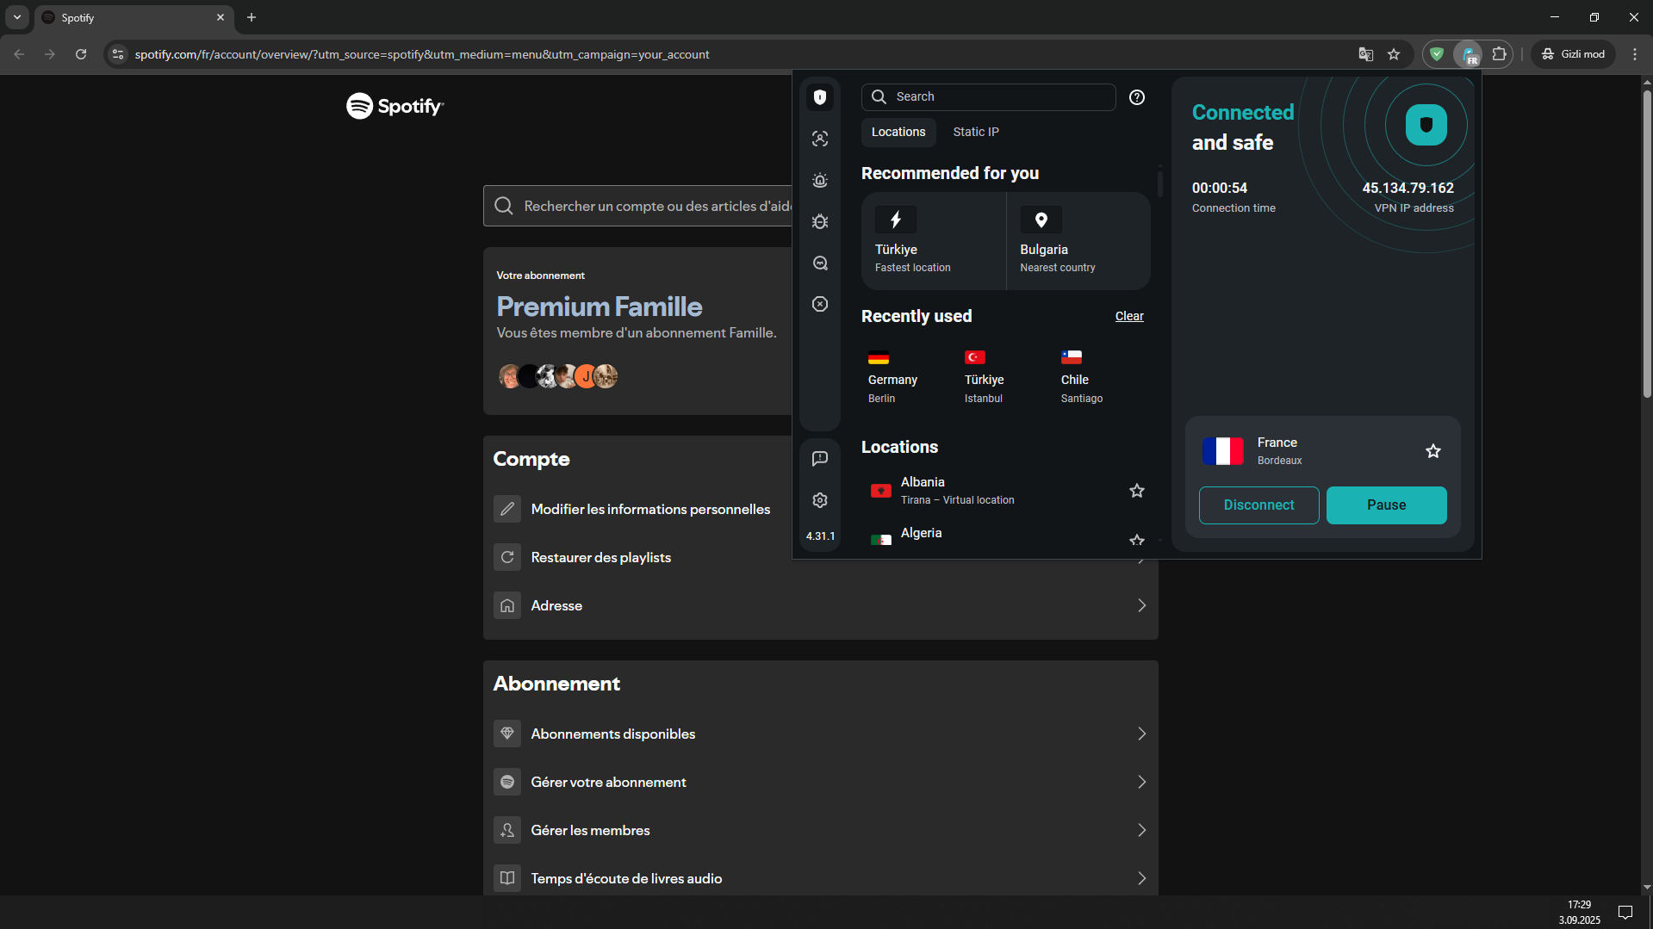Open the Antivirus bug icon in VPN sidebar
Viewport: 1653px width, 929px height.
coord(820,221)
